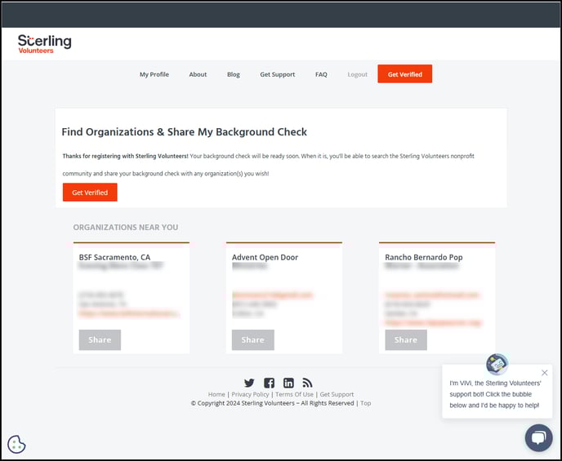Click the copyright 2024 Sterling Volunteers text

[x=272, y=403]
